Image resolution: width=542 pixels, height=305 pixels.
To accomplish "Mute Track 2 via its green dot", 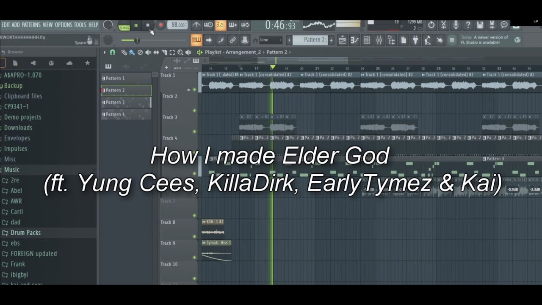I will (x=194, y=111).
